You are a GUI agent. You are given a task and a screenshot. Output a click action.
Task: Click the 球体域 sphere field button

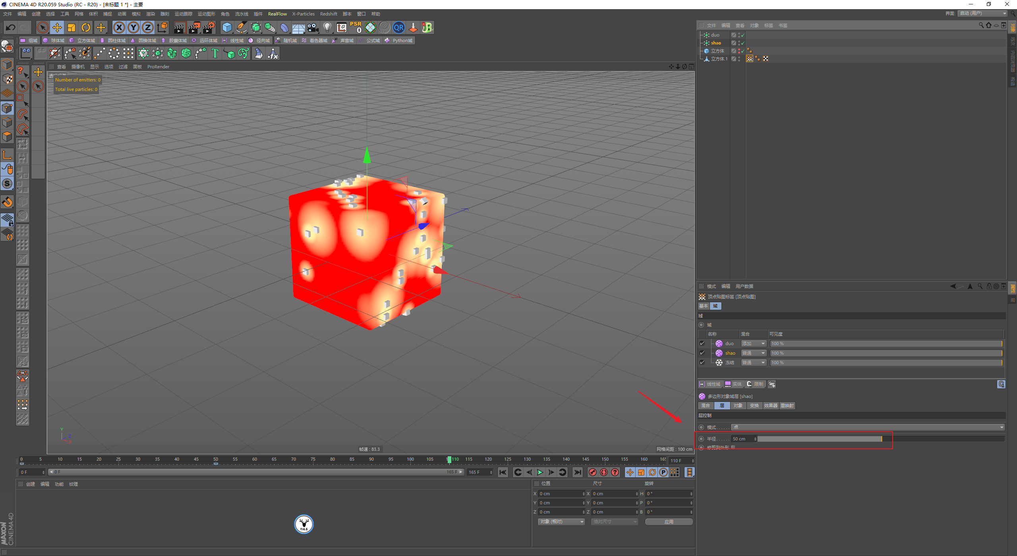54,41
